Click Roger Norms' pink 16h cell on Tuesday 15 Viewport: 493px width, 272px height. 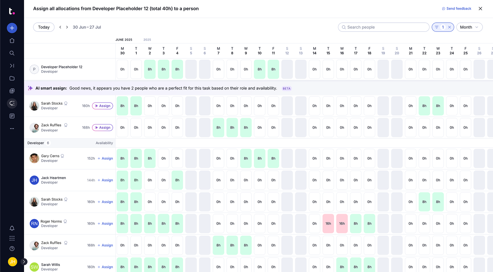point(328,224)
